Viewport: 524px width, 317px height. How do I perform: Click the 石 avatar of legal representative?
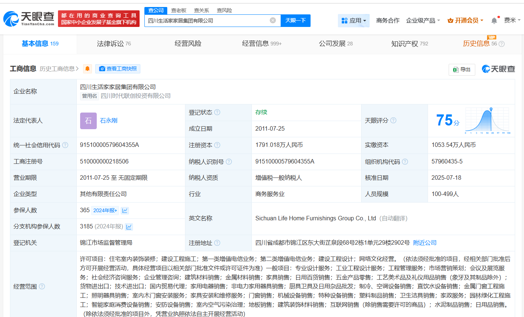click(x=88, y=121)
